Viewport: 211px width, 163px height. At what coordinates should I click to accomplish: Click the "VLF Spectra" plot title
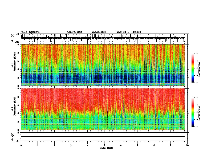30,32
